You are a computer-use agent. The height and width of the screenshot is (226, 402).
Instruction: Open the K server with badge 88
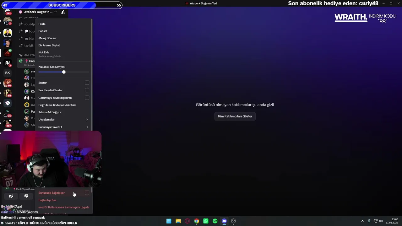click(8, 93)
